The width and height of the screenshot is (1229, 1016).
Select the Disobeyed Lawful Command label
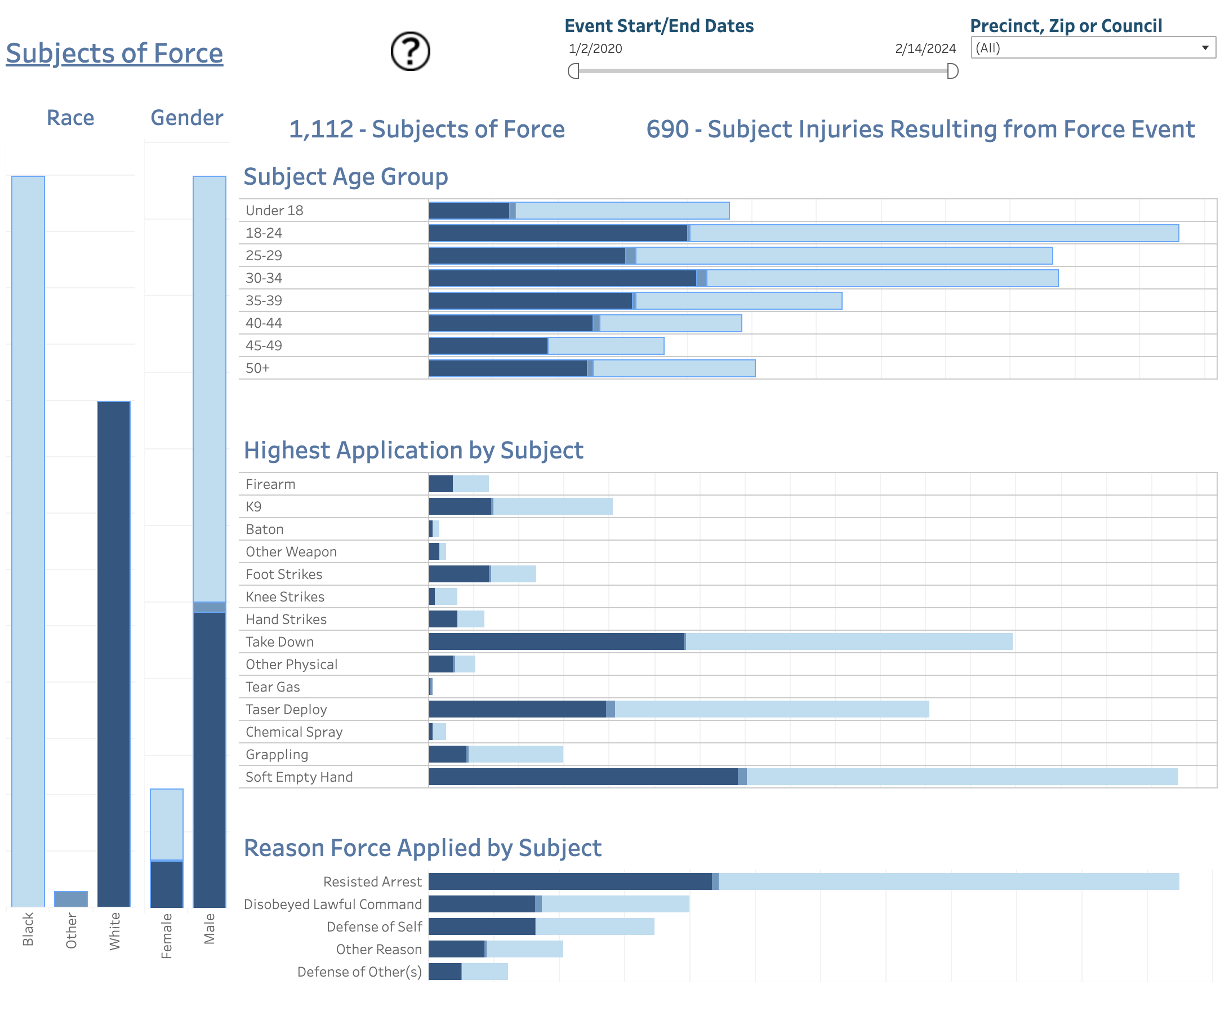(332, 903)
